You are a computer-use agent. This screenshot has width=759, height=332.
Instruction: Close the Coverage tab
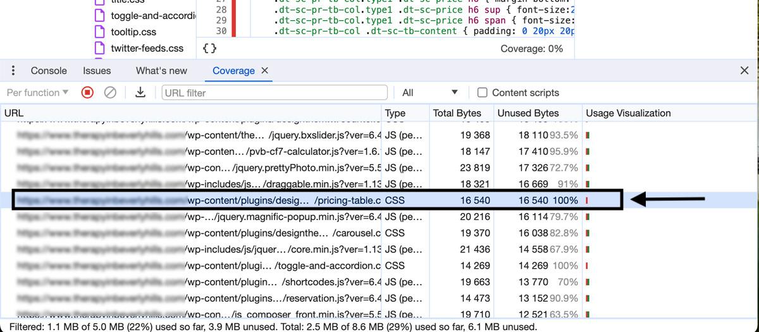265,71
